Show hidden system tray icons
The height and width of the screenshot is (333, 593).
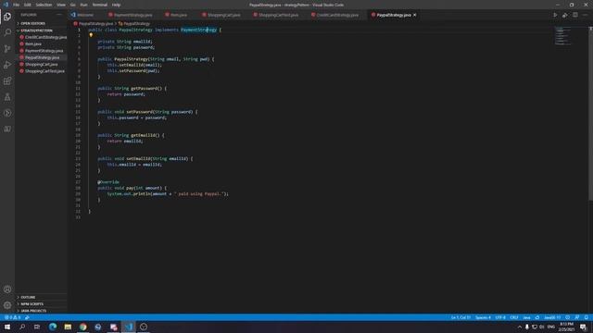pos(519,327)
